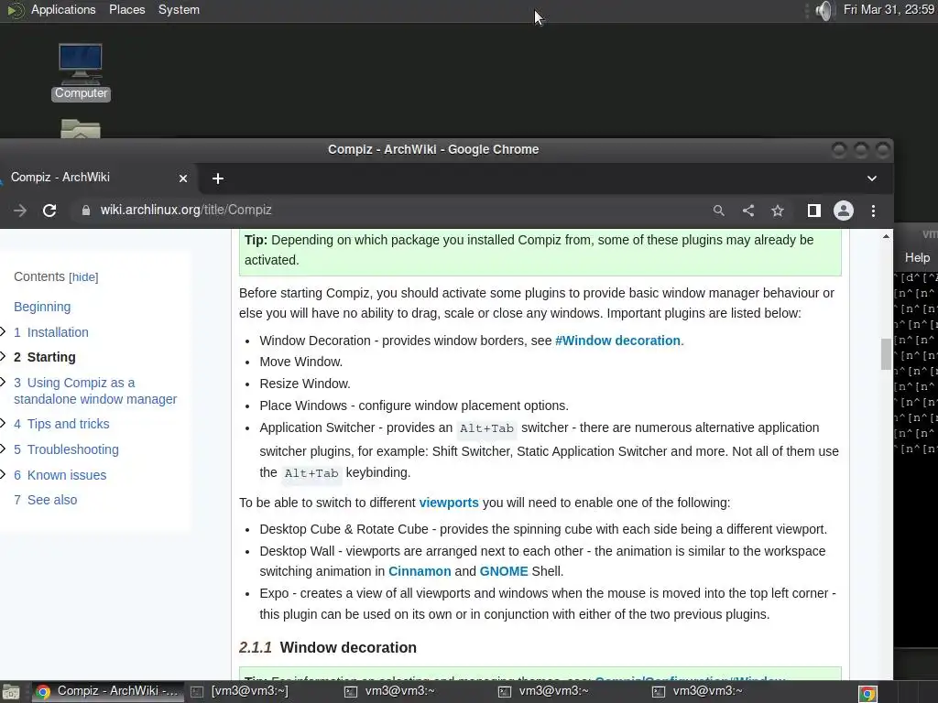Open the Places menu
The image size is (938, 703).
click(126, 9)
